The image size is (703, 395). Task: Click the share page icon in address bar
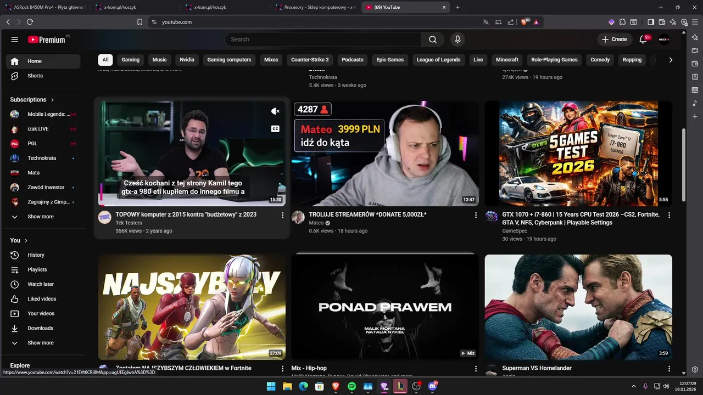pyautogui.click(x=511, y=22)
